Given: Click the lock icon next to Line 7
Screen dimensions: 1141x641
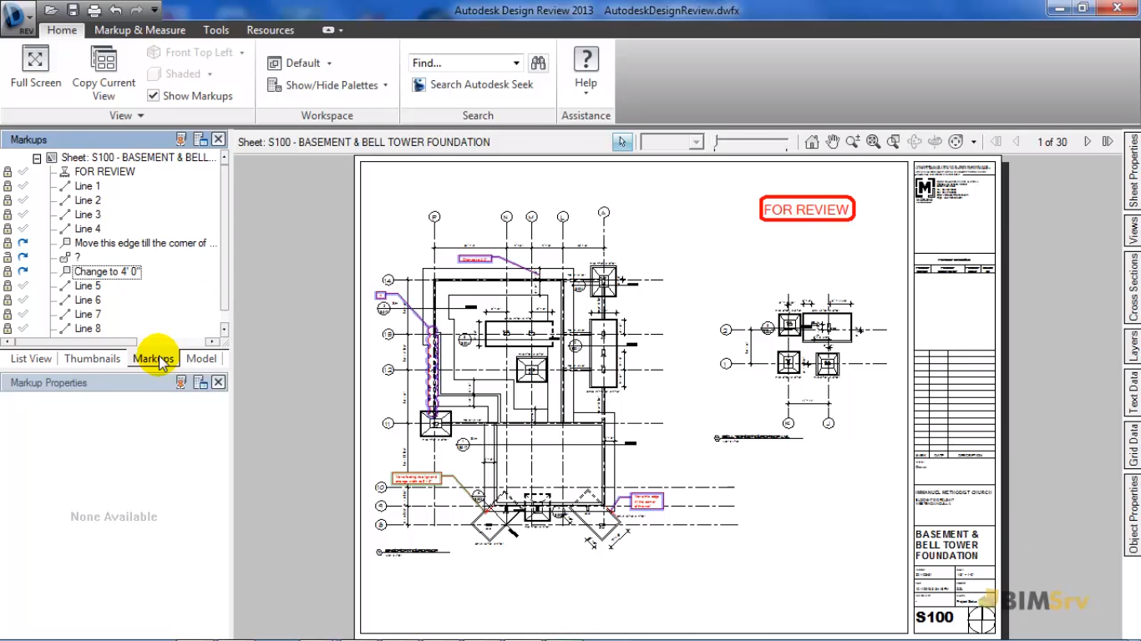Looking at the screenshot, I should point(8,314).
